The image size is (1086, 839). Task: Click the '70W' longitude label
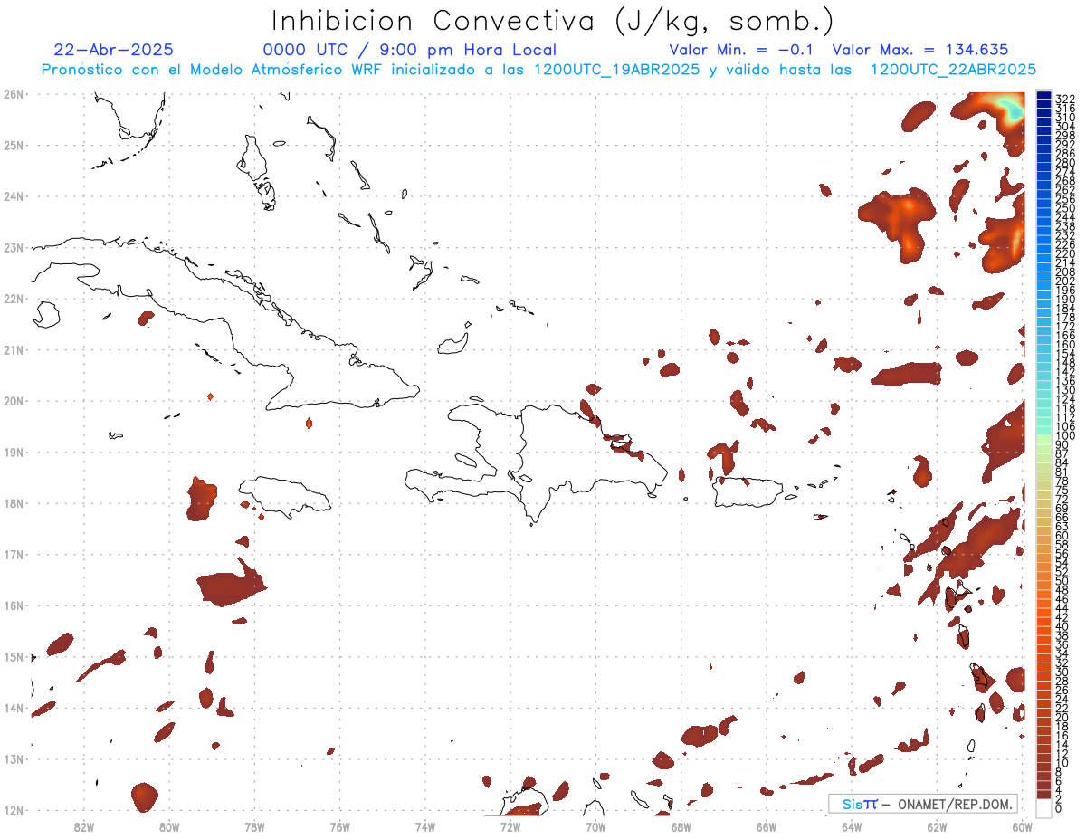pos(595,826)
